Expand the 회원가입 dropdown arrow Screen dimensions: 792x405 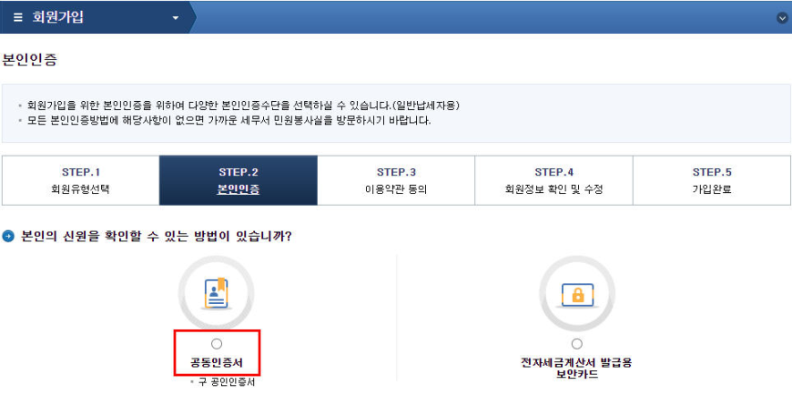(x=176, y=18)
